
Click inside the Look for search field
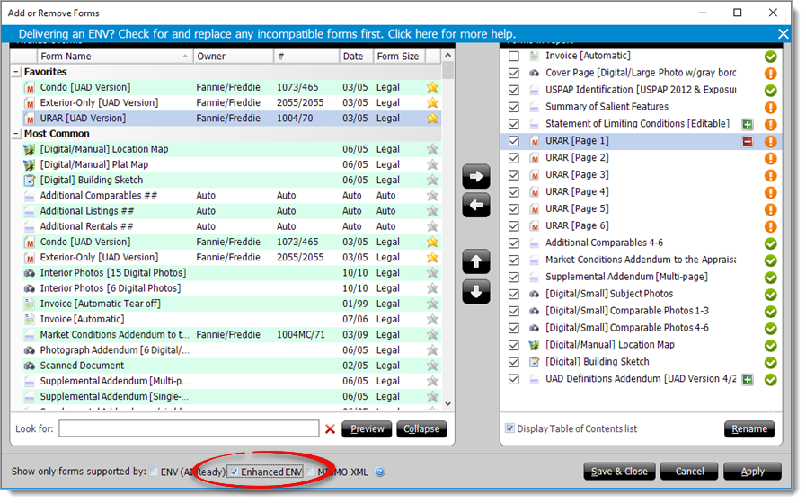[x=189, y=428]
